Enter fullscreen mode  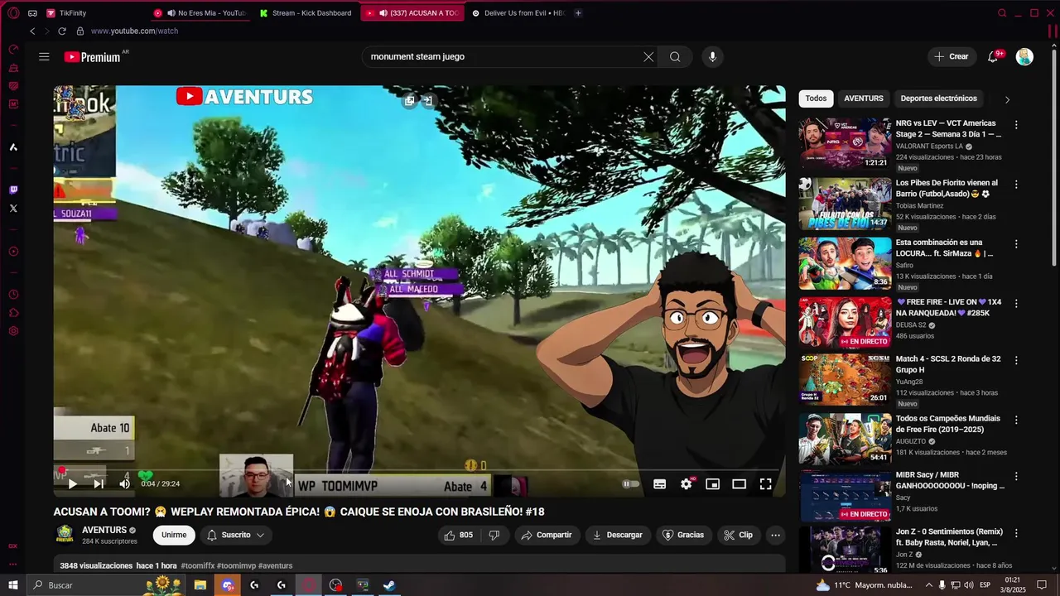pyautogui.click(x=765, y=484)
